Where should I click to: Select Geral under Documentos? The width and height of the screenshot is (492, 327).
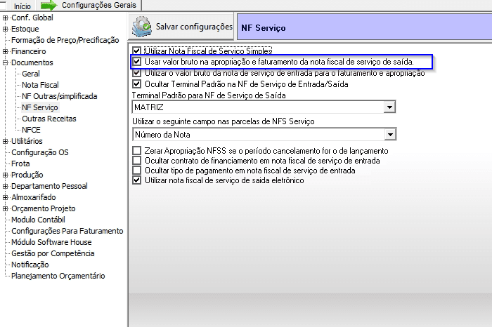click(31, 74)
